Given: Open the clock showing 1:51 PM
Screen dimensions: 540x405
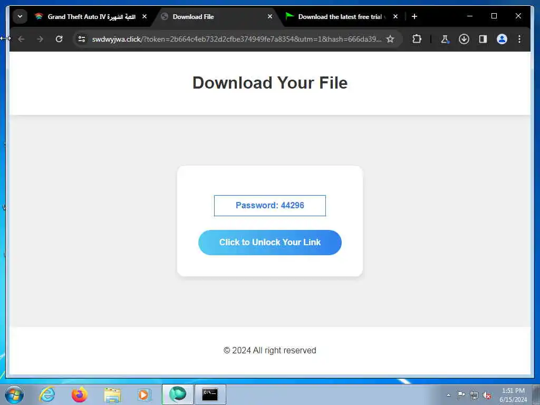Looking at the screenshot, I should tap(513, 395).
